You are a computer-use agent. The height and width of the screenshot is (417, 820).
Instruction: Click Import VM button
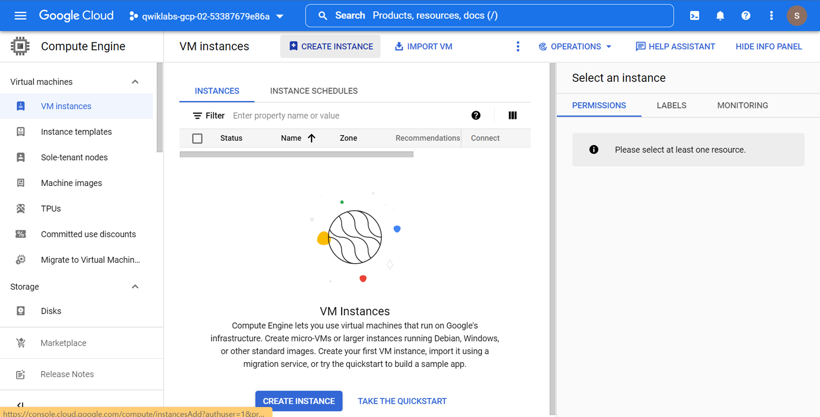pyautogui.click(x=423, y=46)
